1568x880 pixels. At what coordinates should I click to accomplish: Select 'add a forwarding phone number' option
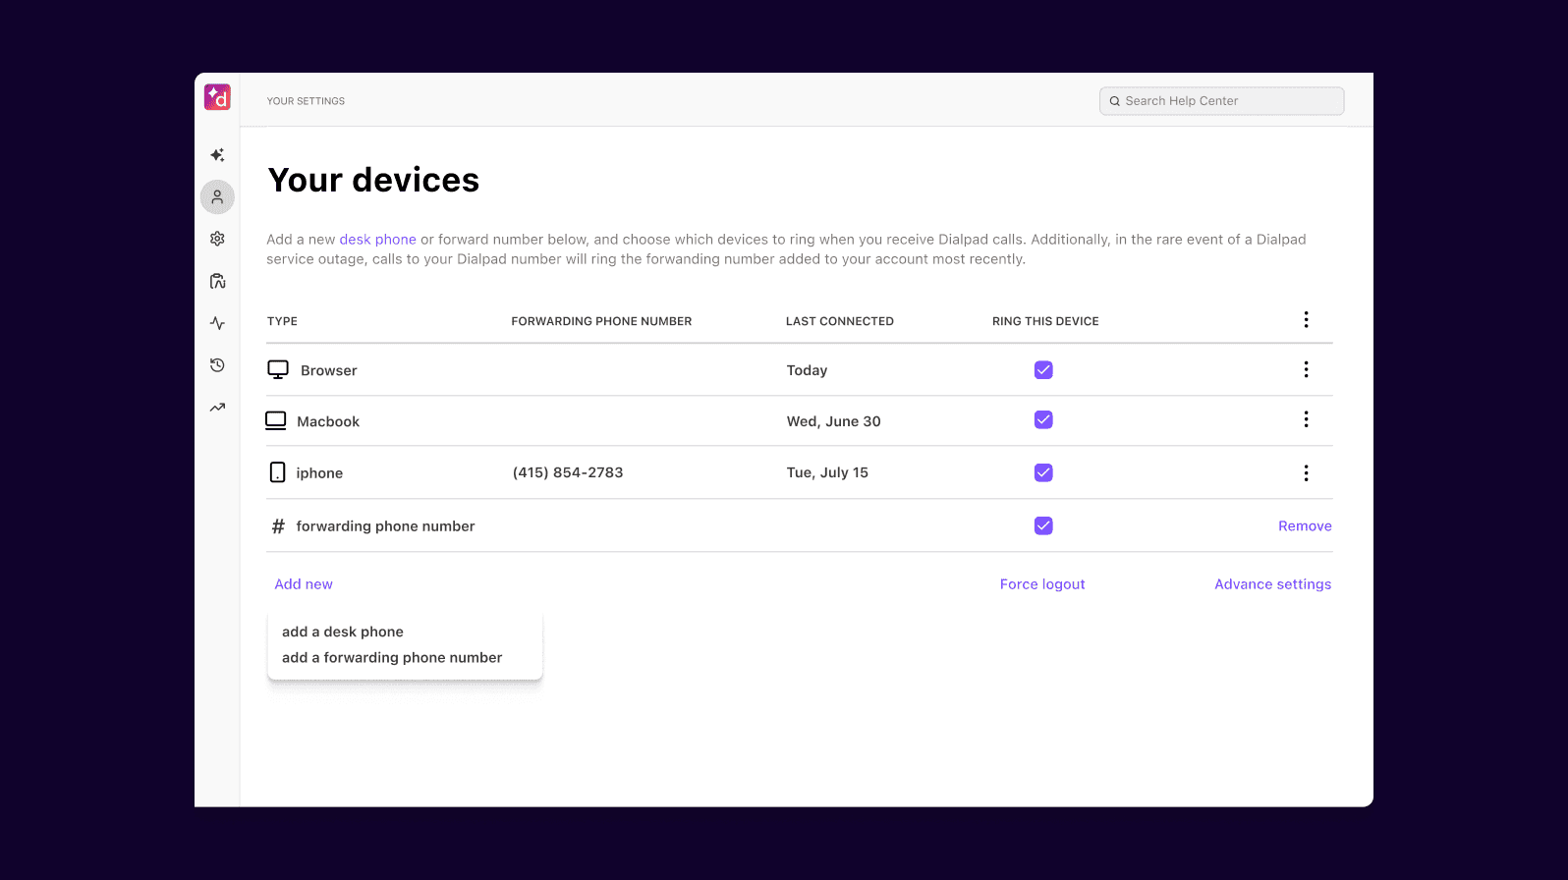tap(392, 658)
